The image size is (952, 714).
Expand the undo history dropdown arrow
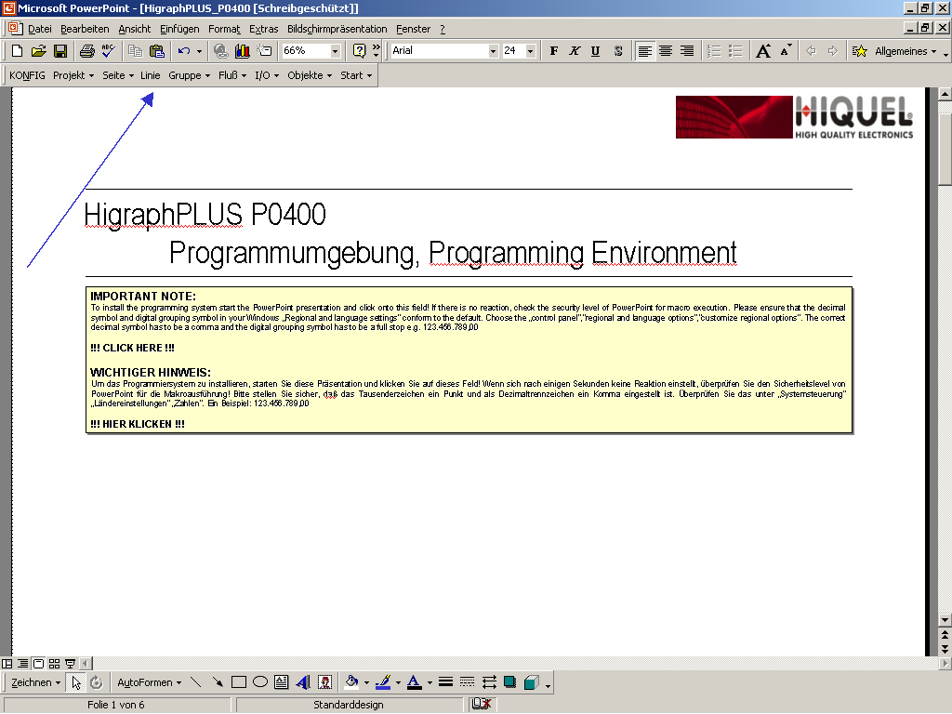tap(199, 51)
